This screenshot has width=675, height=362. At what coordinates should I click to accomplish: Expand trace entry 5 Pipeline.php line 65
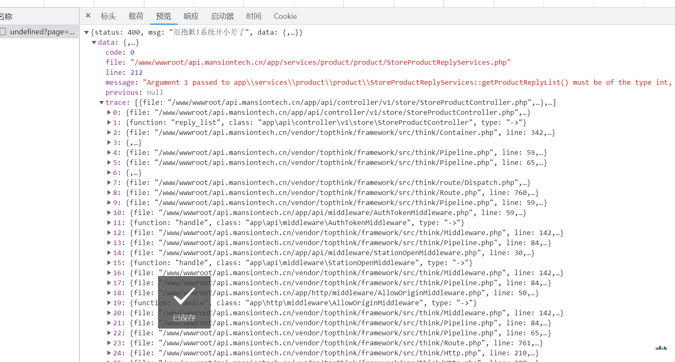click(109, 162)
